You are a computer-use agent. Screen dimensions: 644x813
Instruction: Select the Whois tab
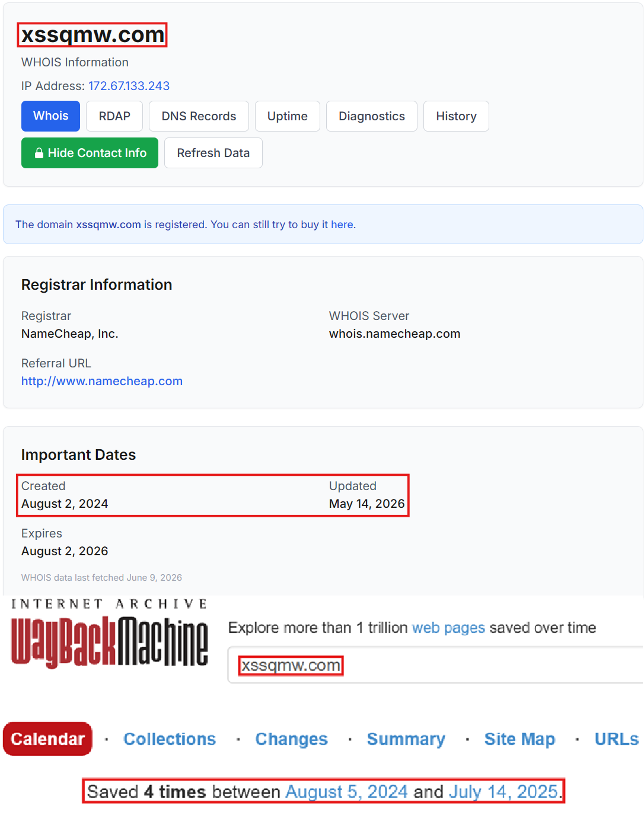tap(50, 116)
